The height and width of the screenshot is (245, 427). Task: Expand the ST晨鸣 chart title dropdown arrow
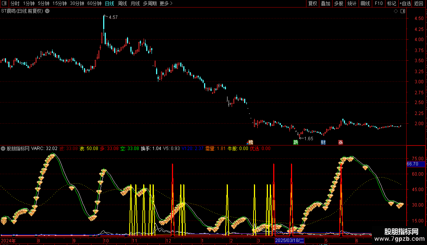pos(47,11)
